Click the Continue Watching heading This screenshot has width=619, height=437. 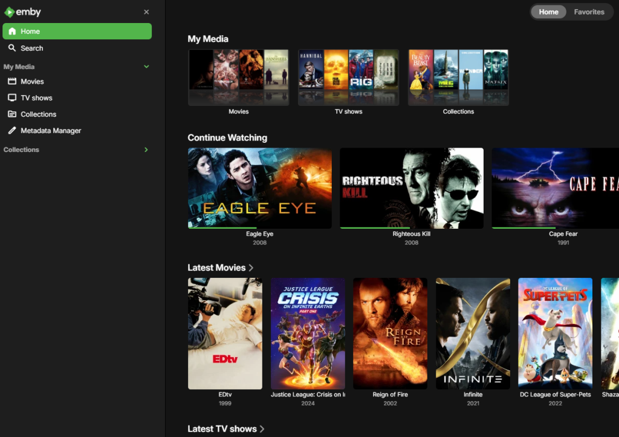click(227, 137)
